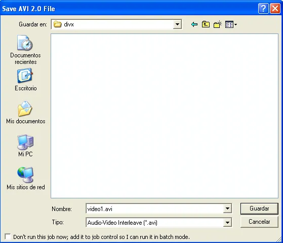This screenshot has height=243, width=283.
Task: Select Mi PC location
Action: pos(25,146)
